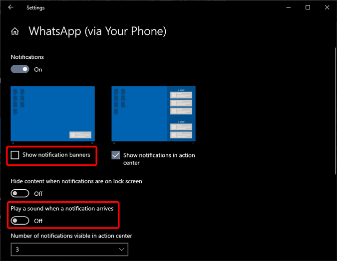Click the WhatsApp (via Your Phone) heading
The image size is (337, 261).
click(97, 31)
